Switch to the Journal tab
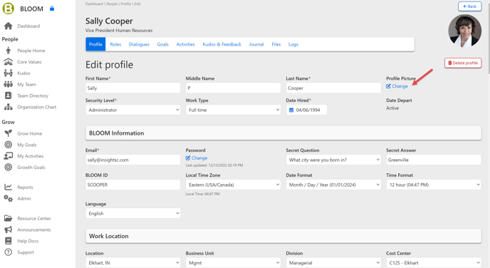Viewport: 490px width, 268px height. click(256, 44)
